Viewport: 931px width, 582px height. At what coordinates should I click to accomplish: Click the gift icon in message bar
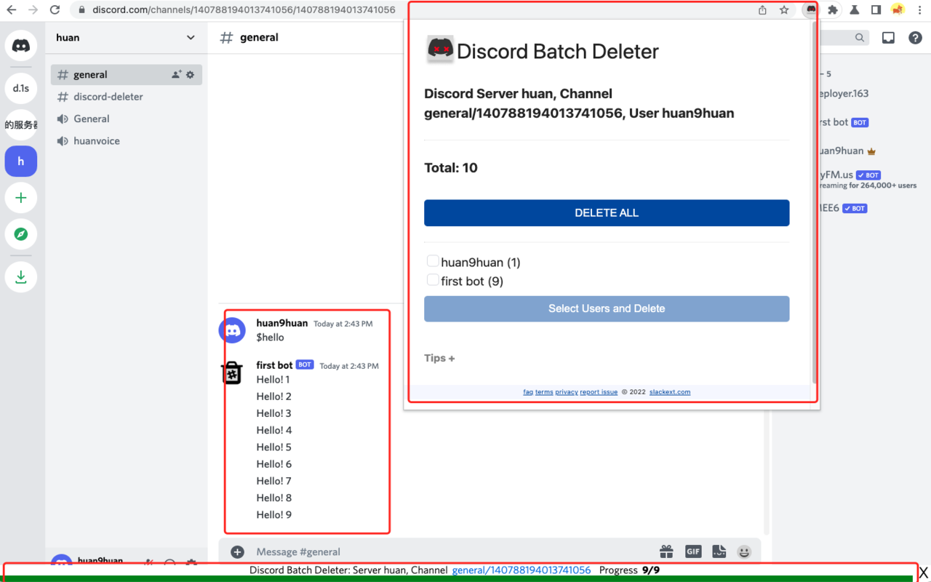(666, 551)
